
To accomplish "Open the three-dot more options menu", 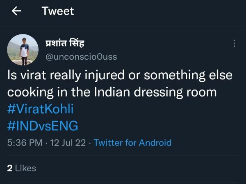I will click(x=234, y=44).
